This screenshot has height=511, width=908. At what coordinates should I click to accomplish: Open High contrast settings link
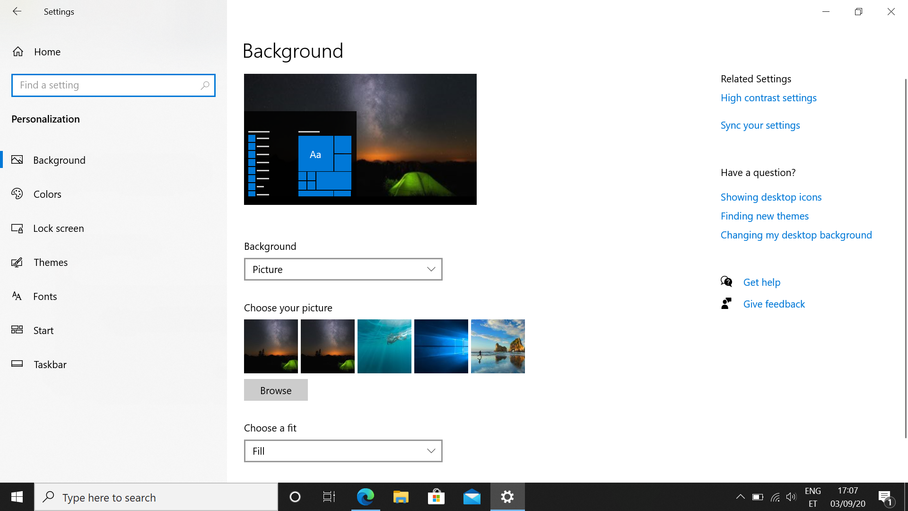(x=768, y=98)
